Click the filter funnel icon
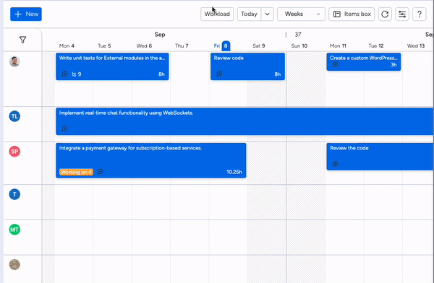 point(22,40)
